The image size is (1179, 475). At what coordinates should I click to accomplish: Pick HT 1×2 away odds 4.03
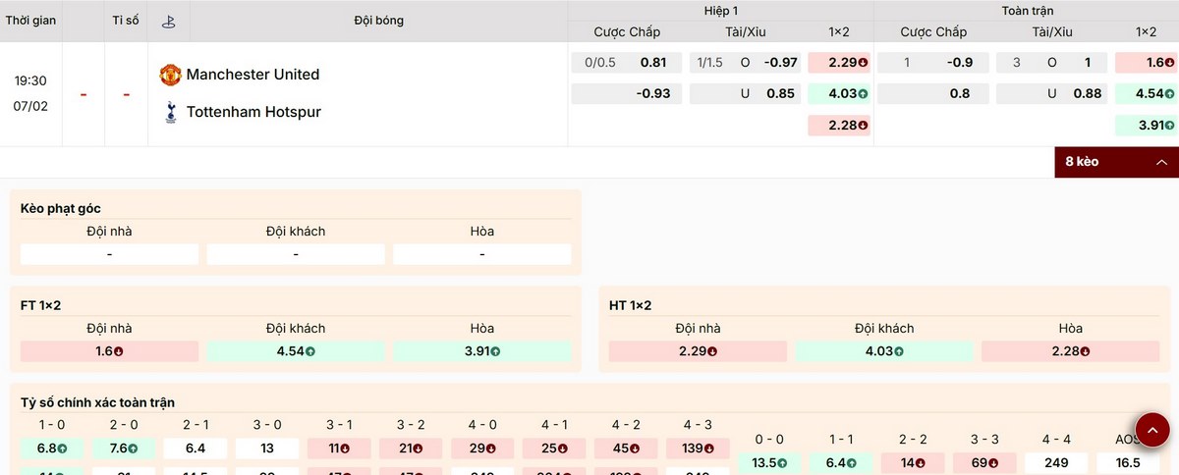click(884, 351)
